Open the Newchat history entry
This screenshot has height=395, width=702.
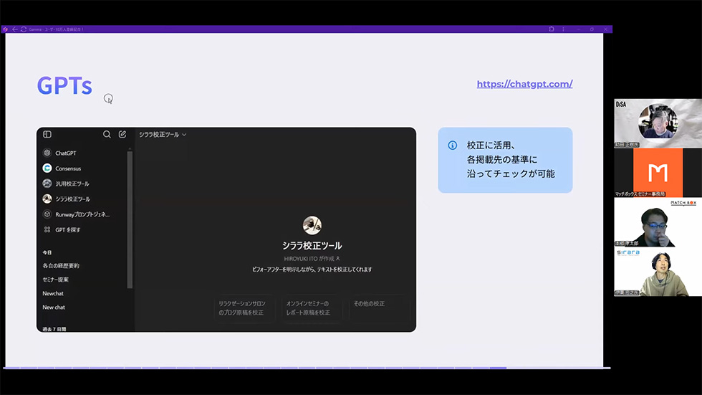(x=53, y=293)
